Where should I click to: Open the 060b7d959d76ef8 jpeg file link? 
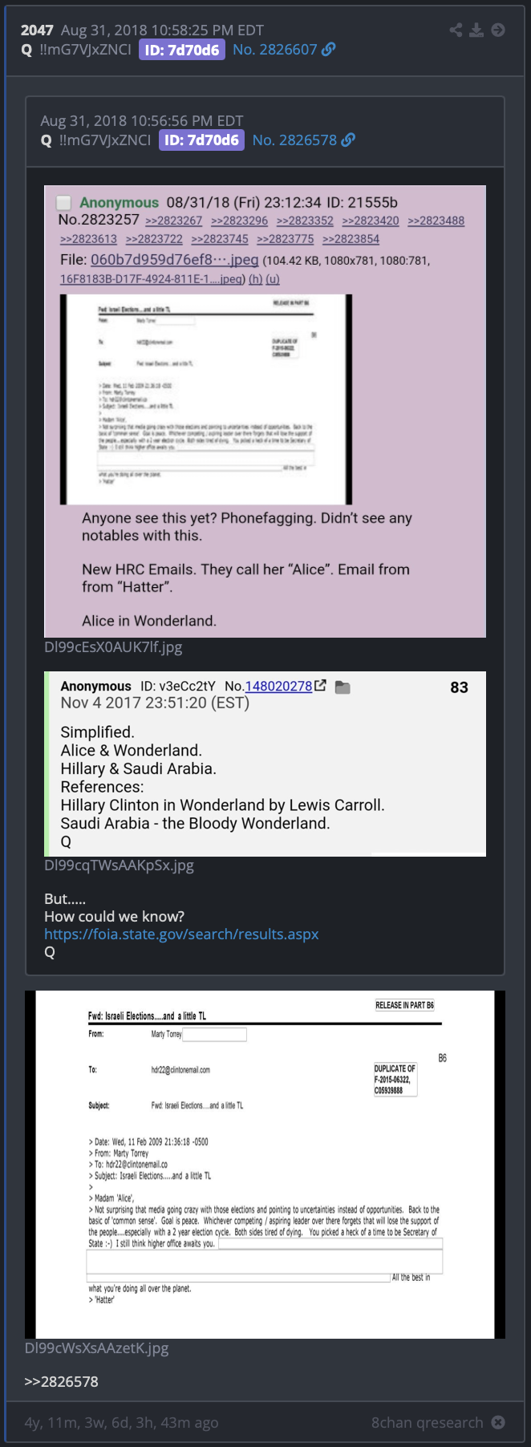[175, 260]
